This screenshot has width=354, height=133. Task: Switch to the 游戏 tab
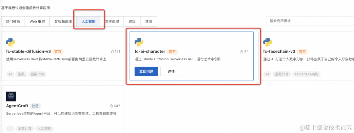132,22
